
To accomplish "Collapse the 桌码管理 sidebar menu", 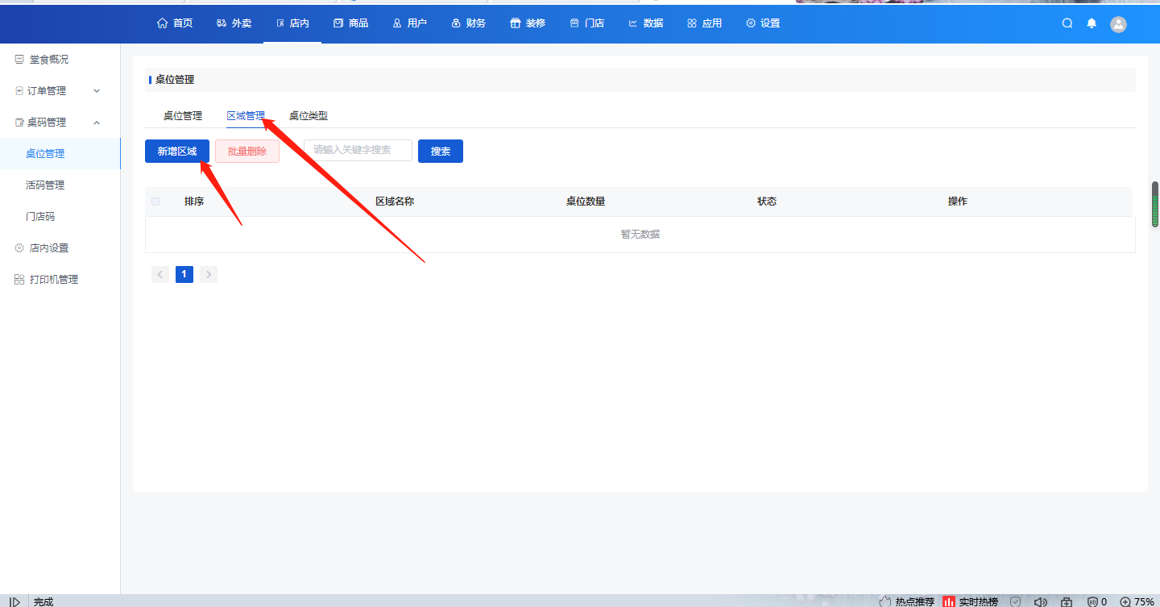I will point(58,123).
